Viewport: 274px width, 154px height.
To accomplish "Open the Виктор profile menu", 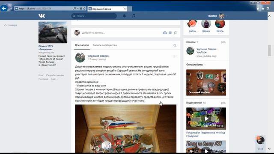I will coord(218,16).
